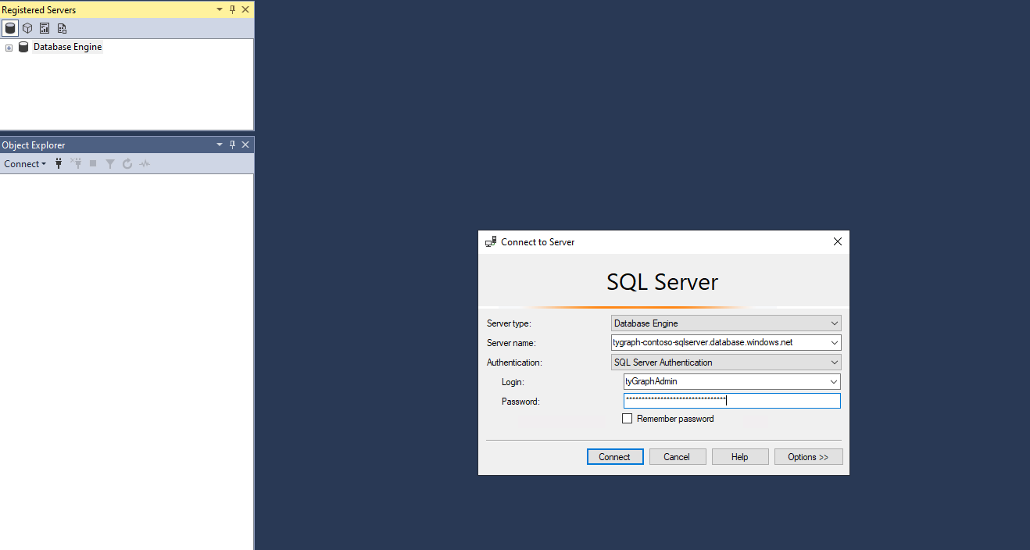Enable Remember password checkbox
Screen dimensions: 1030x550
coord(627,419)
